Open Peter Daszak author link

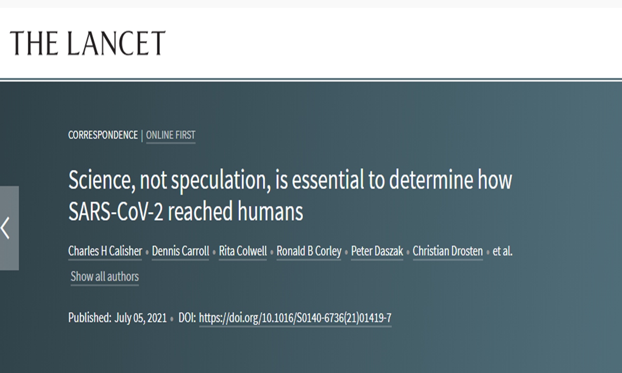click(377, 252)
